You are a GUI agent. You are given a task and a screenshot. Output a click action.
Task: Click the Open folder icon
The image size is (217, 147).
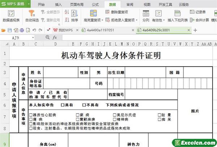coord(3,30)
